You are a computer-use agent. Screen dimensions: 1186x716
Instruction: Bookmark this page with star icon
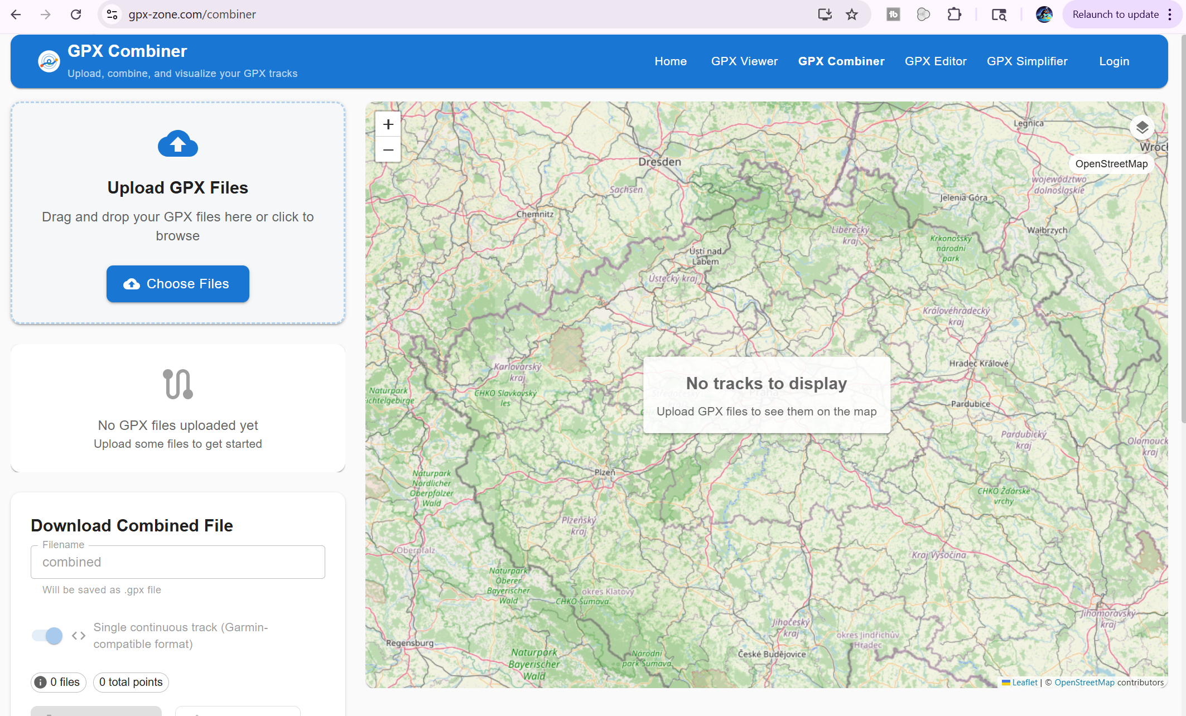point(852,14)
